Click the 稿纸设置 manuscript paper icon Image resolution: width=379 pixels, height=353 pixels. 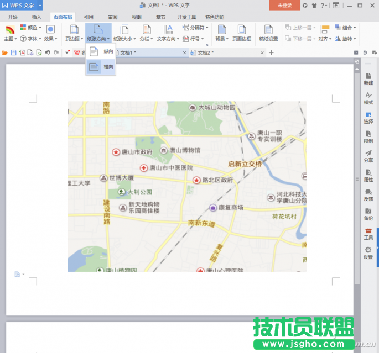coord(268,33)
